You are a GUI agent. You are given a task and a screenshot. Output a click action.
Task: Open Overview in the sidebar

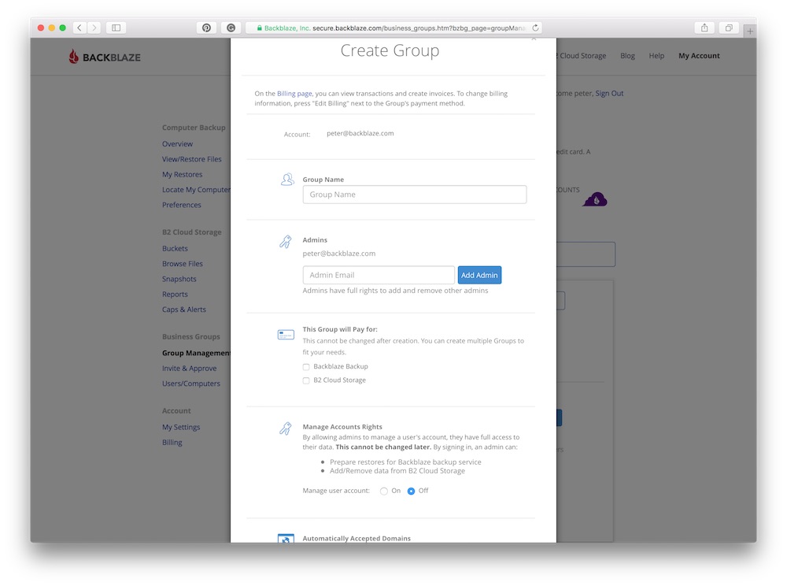coord(177,144)
